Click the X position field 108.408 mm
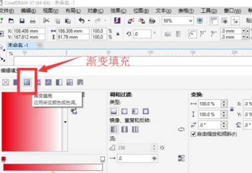 coord(29,31)
